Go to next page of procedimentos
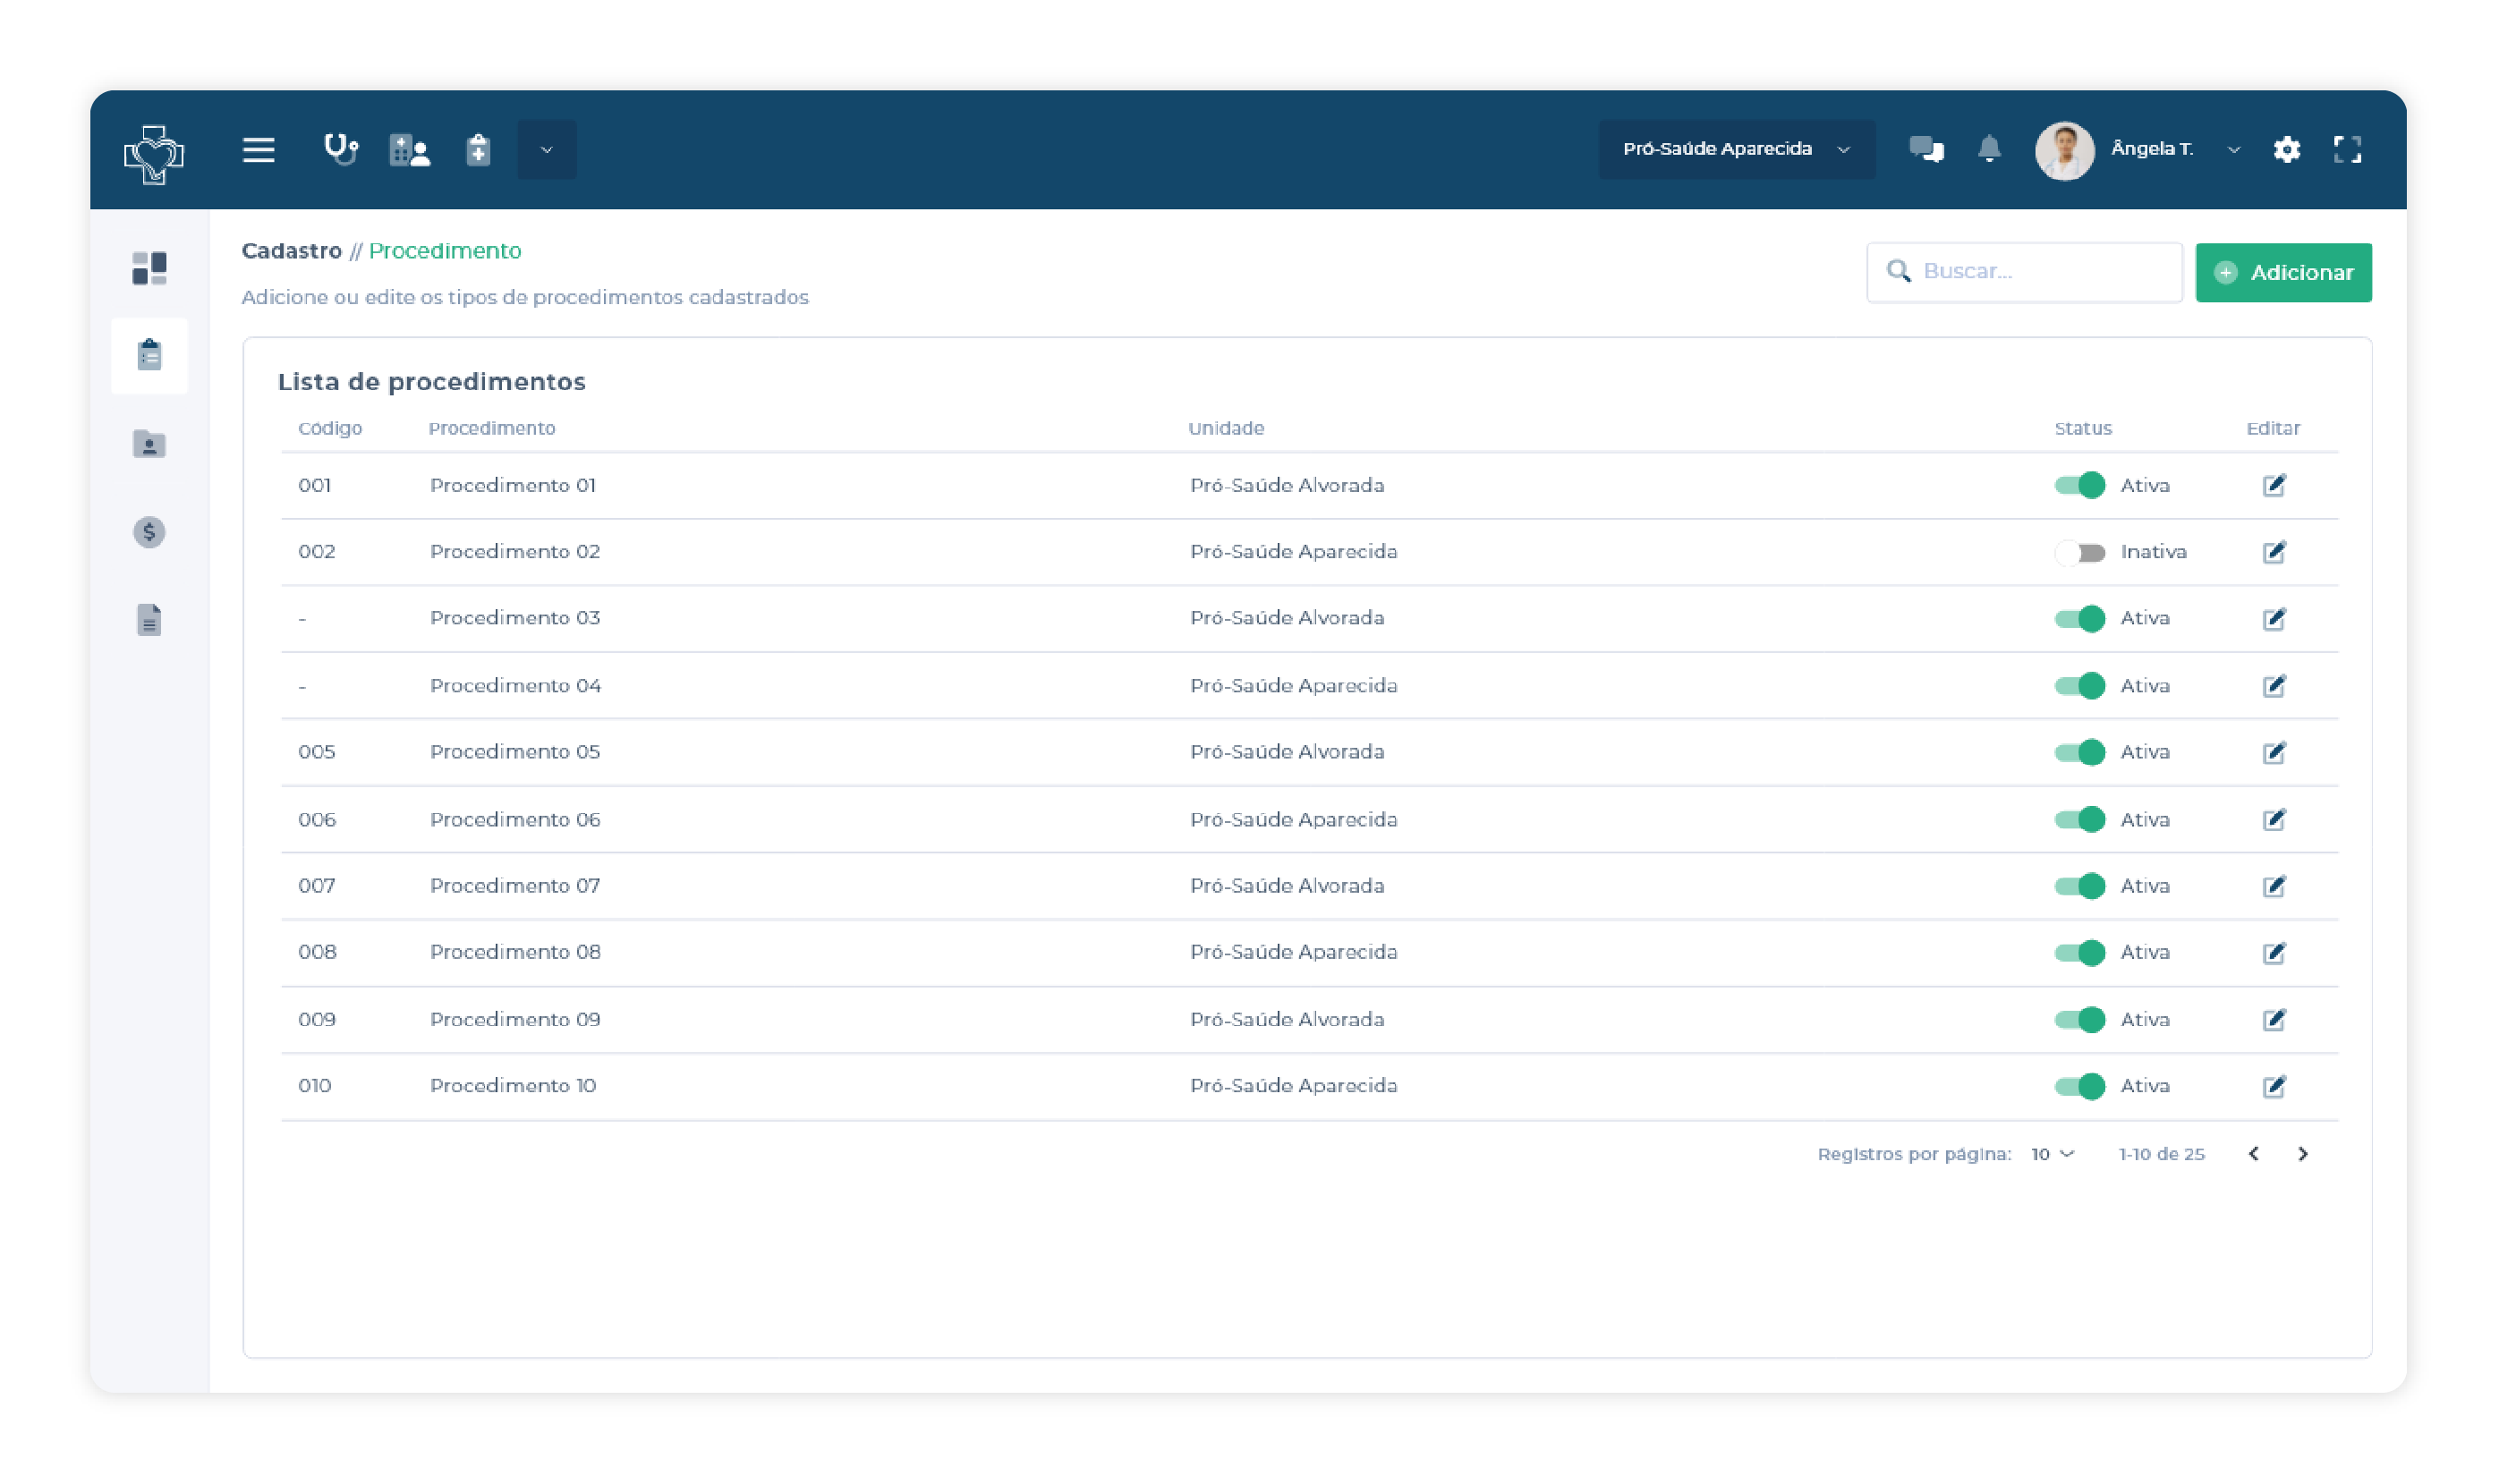The height and width of the screenshot is (1484, 2499). click(x=2302, y=1154)
